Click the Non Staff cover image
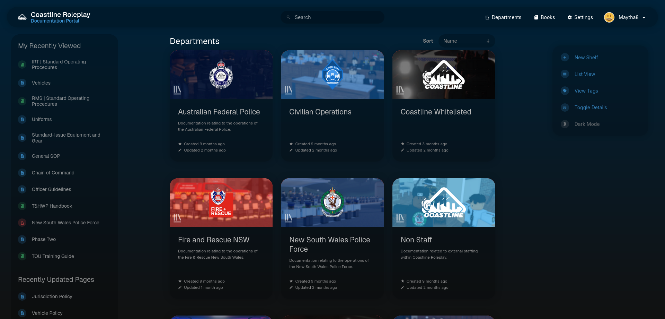The height and width of the screenshot is (319, 665). [x=444, y=202]
